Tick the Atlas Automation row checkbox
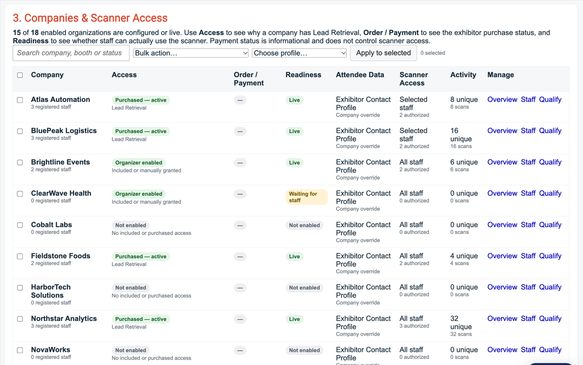The width and height of the screenshot is (583, 365). (x=20, y=100)
